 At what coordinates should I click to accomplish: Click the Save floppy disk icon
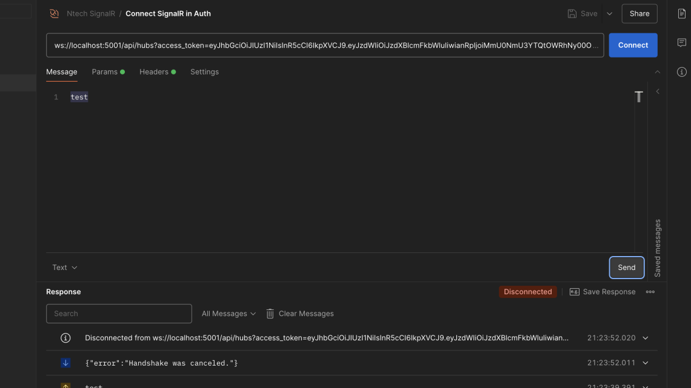click(x=572, y=14)
